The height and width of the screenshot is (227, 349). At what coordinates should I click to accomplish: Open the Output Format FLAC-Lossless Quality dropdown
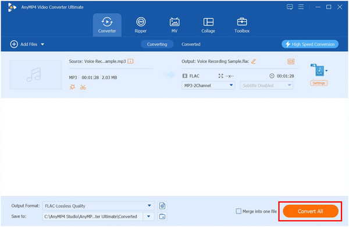click(x=98, y=206)
